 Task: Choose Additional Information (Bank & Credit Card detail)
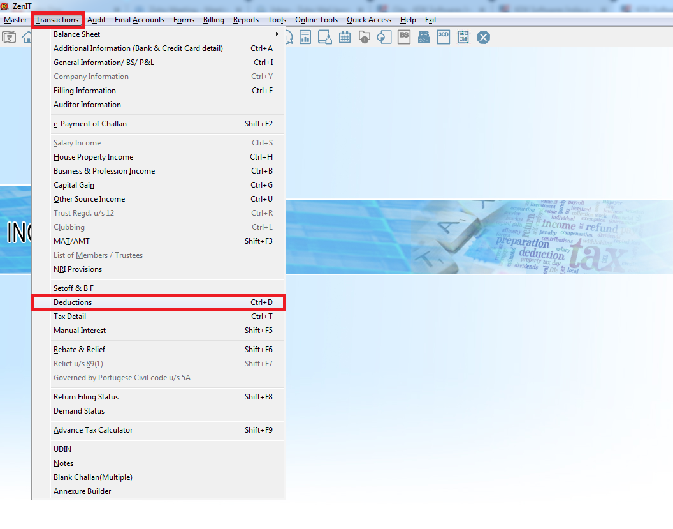click(x=159, y=48)
